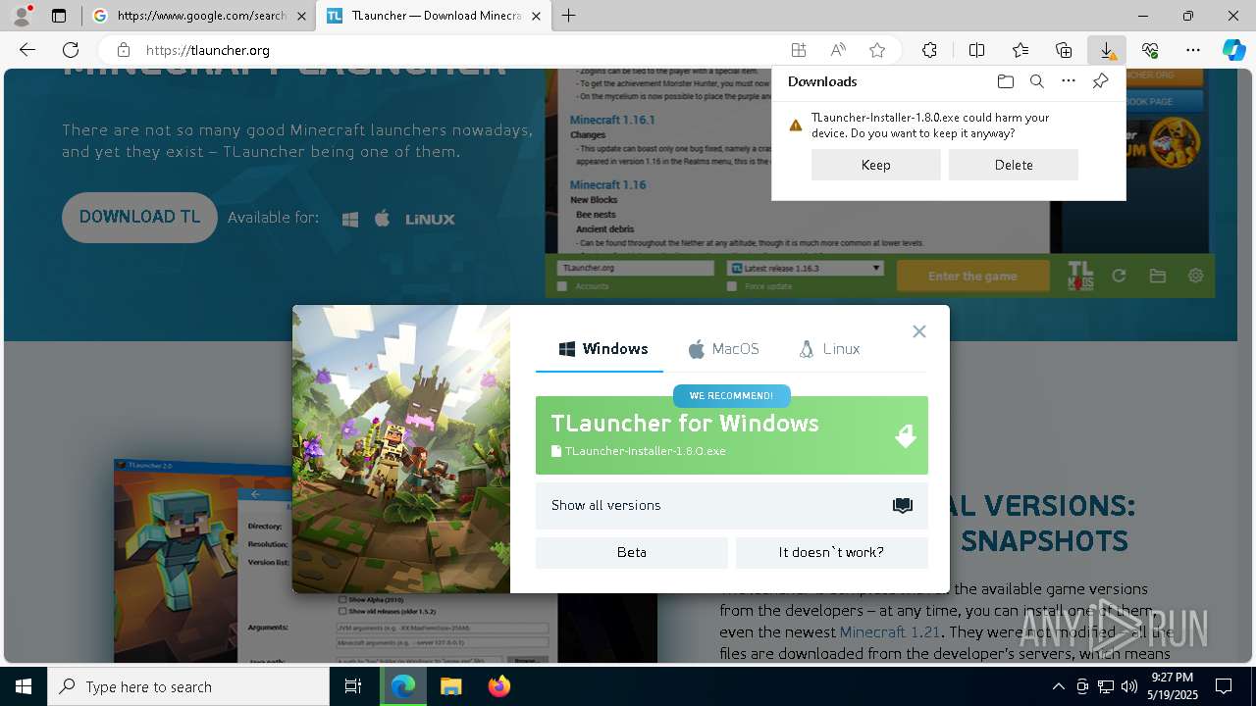Image resolution: width=1256 pixels, height=706 pixels.
Task: Keep the TLauncher installer download
Action: 876,165
